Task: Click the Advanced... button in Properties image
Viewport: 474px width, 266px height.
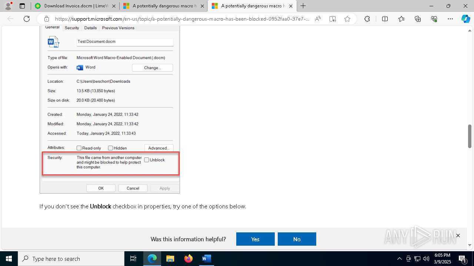Action: [159, 148]
